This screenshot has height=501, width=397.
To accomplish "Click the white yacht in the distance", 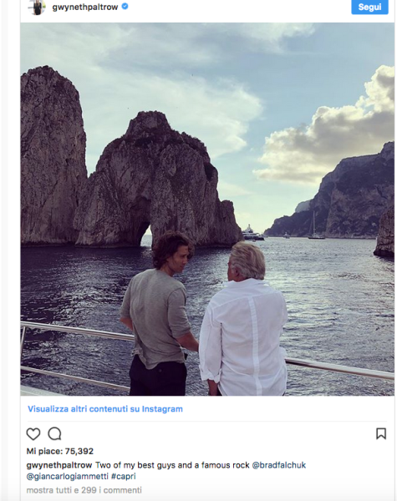I will click(x=252, y=233).
